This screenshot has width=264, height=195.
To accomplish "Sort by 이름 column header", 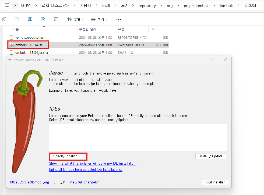I will pos(16,29).
